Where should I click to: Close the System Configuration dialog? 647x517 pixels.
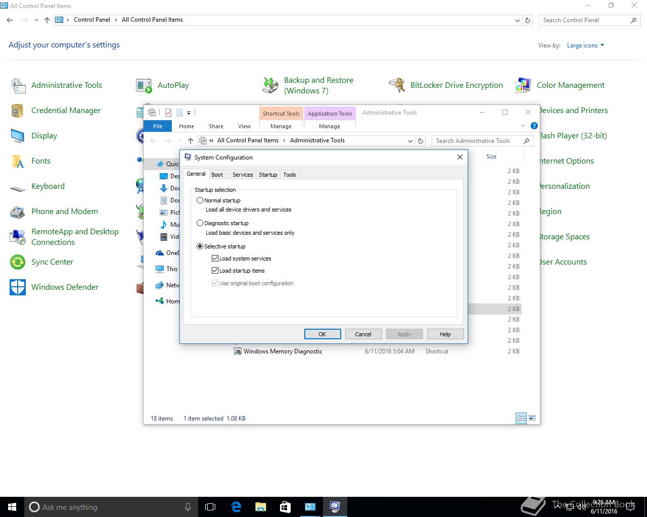pyautogui.click(x=460, y=158)
